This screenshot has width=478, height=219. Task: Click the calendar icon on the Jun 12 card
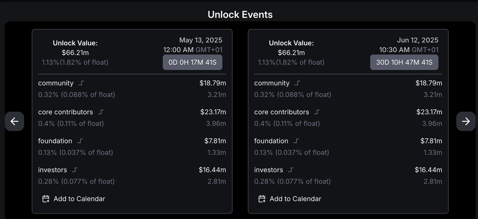click(x=262, y=198)
